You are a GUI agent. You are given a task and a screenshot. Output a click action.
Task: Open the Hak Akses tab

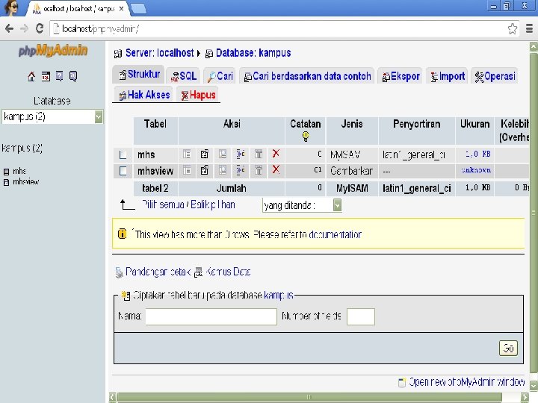144,95
